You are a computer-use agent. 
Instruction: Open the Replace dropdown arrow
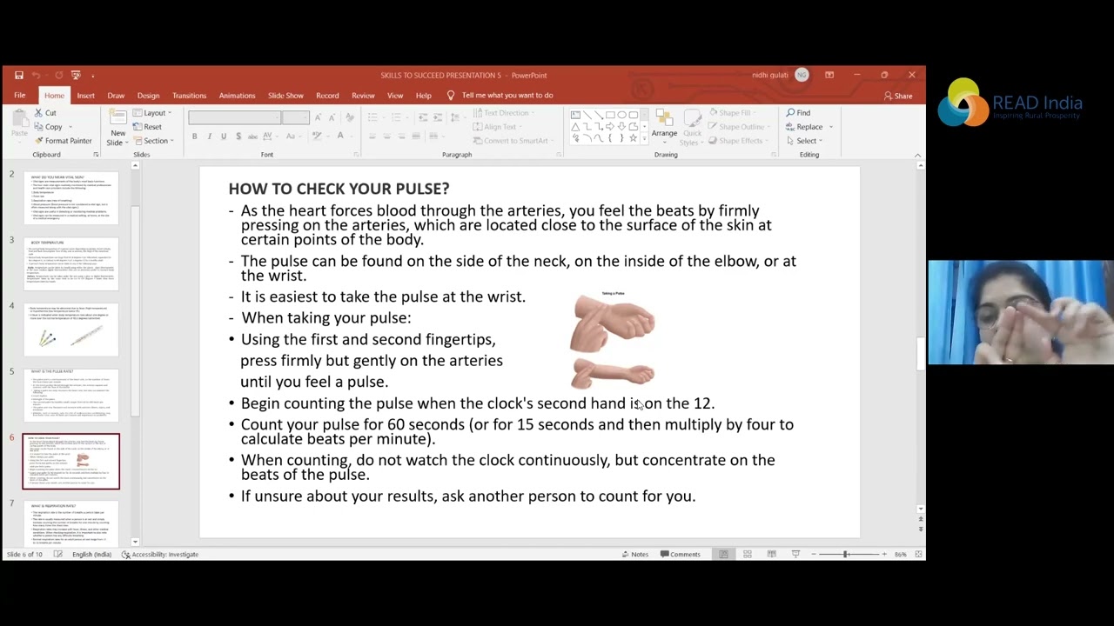click(831, 127)
